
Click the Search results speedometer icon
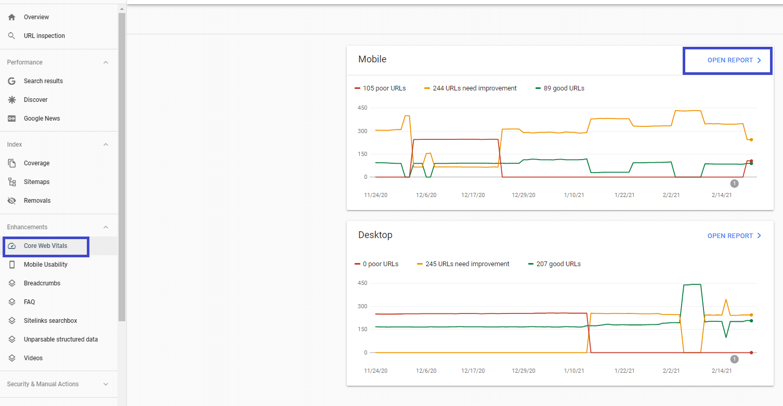pos(11,81)
